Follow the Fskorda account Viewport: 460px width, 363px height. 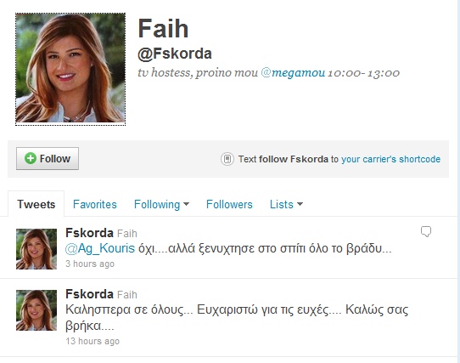tap(48, 158)
